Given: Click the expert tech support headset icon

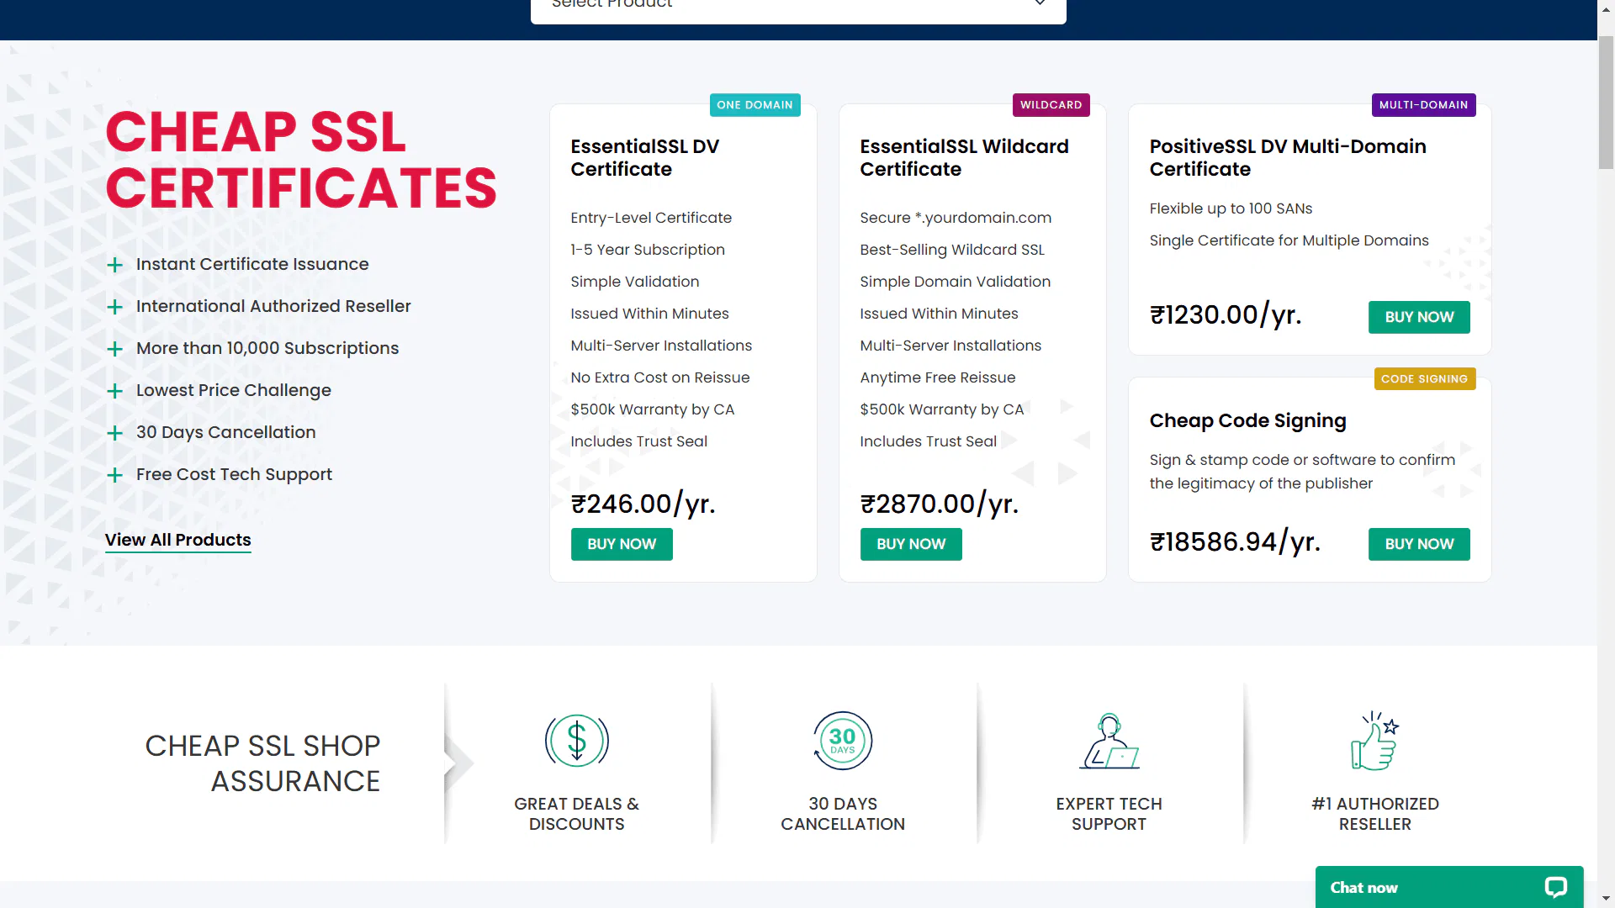Looking at the screenshot, I should tap(1109, 741).
